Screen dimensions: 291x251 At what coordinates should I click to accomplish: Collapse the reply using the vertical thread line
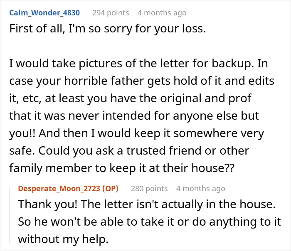(x=10, y=215)
